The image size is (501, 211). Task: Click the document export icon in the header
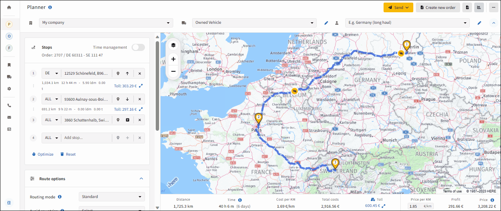[x=467, y=7]
